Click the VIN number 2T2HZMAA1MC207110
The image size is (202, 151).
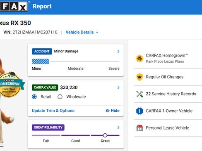point(35,32)
